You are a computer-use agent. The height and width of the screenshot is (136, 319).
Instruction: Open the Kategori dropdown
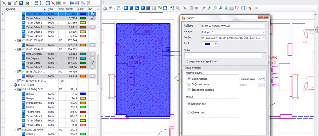point(263,32)
